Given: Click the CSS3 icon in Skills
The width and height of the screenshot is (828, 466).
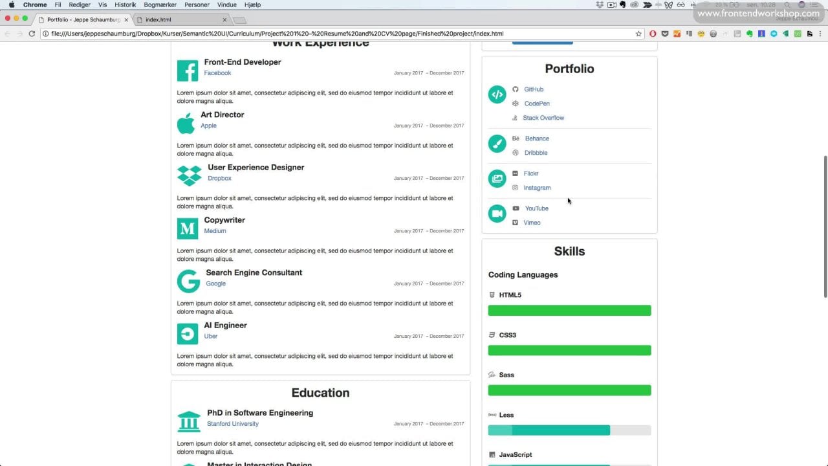Looking at the screenshot, I should pos(492,335).
